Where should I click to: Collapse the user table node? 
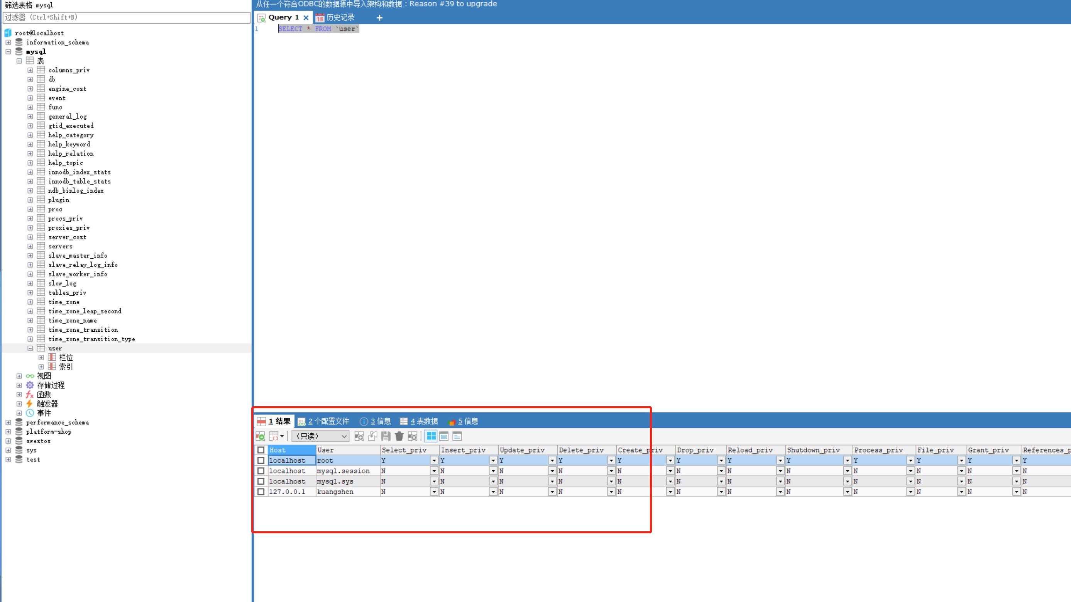pos(30,348)
